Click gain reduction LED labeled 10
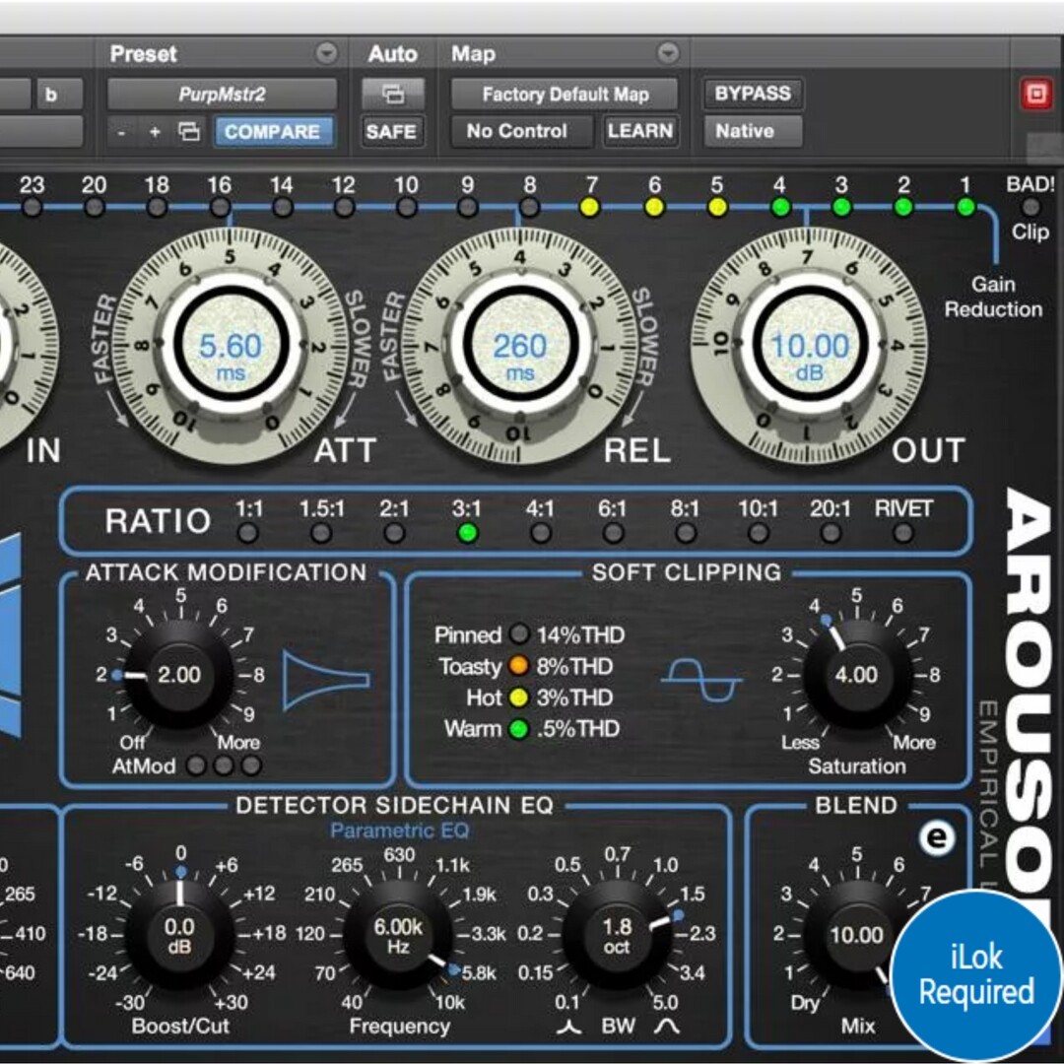The width and height of the screenshot is (1064, 1064). [407, 207]
